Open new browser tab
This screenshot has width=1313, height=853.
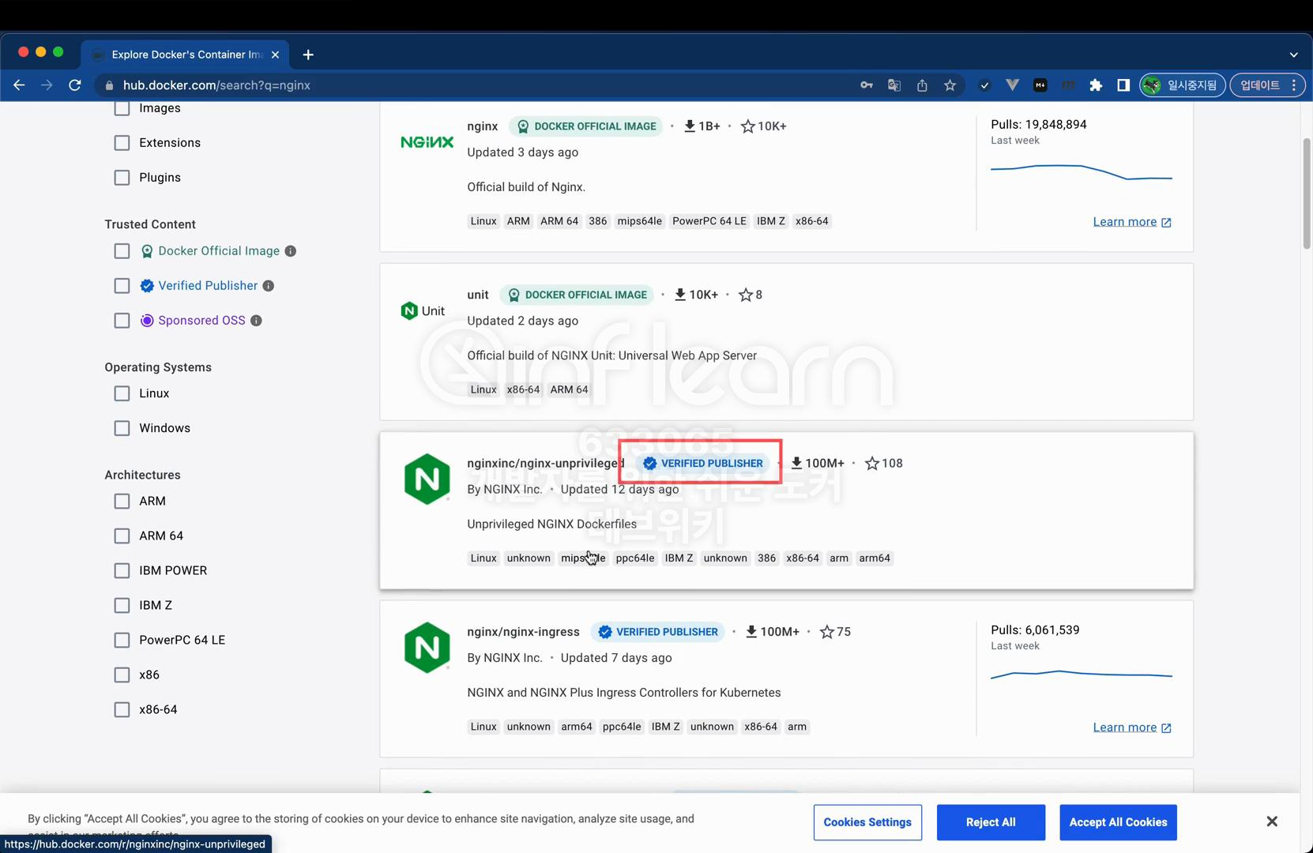pos(308,54)
